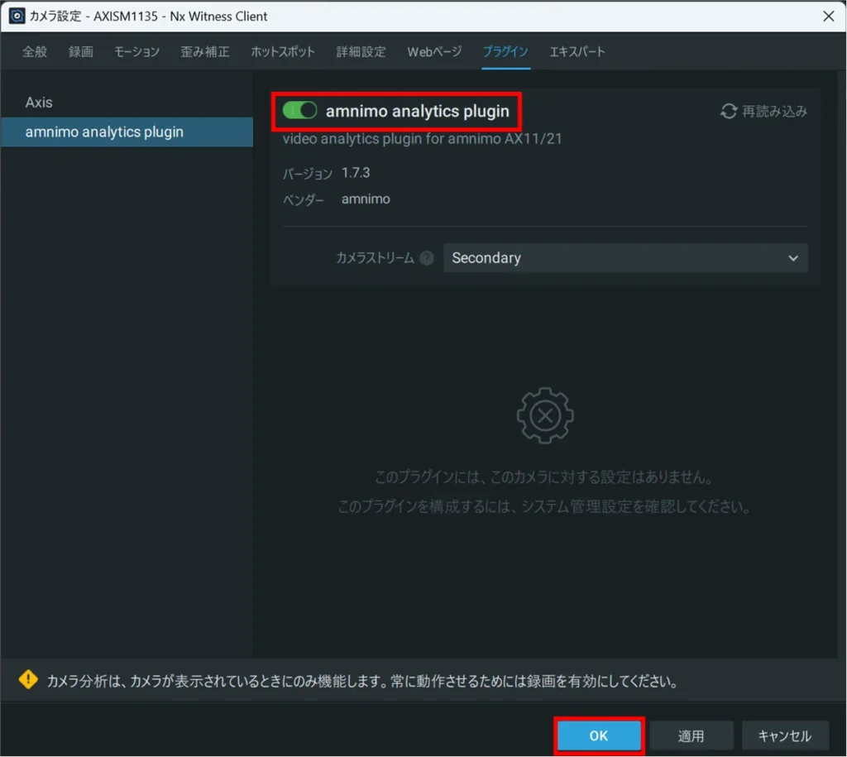Disable the amnimo analytics plugin toggle
This screenshot has height=757, width=847.
299,111
